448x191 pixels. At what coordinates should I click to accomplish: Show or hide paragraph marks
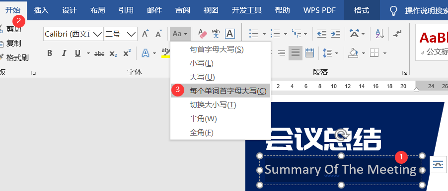pos(397,34)
